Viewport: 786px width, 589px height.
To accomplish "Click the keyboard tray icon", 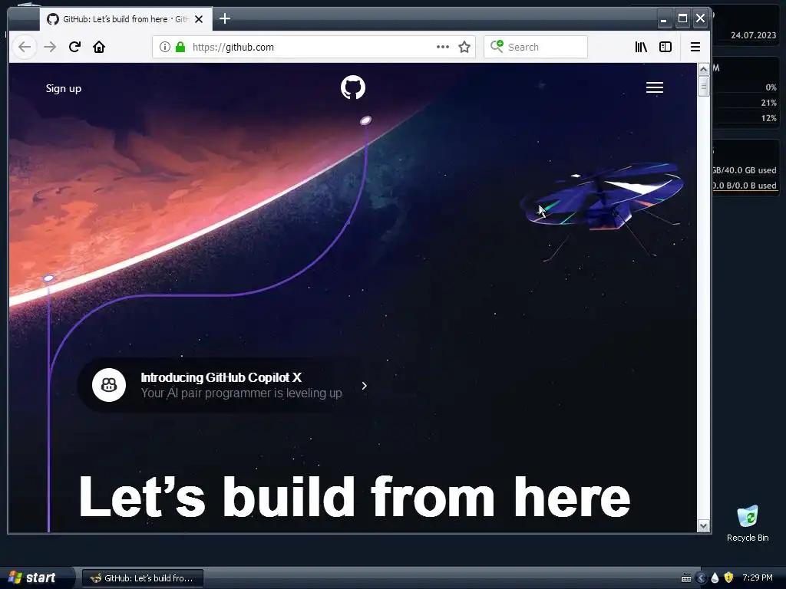I will pyautogui.click(x=686, y=578).
